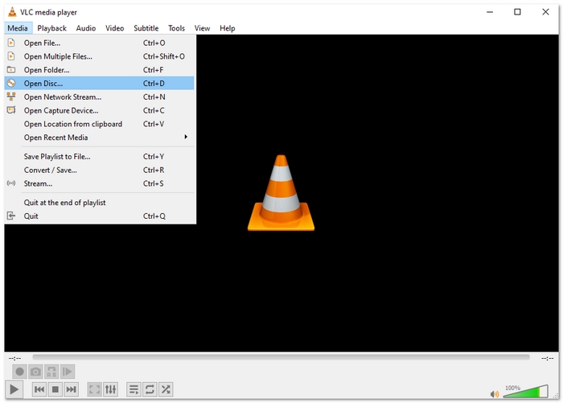Choose Open Capture Device...

[100, 110]
